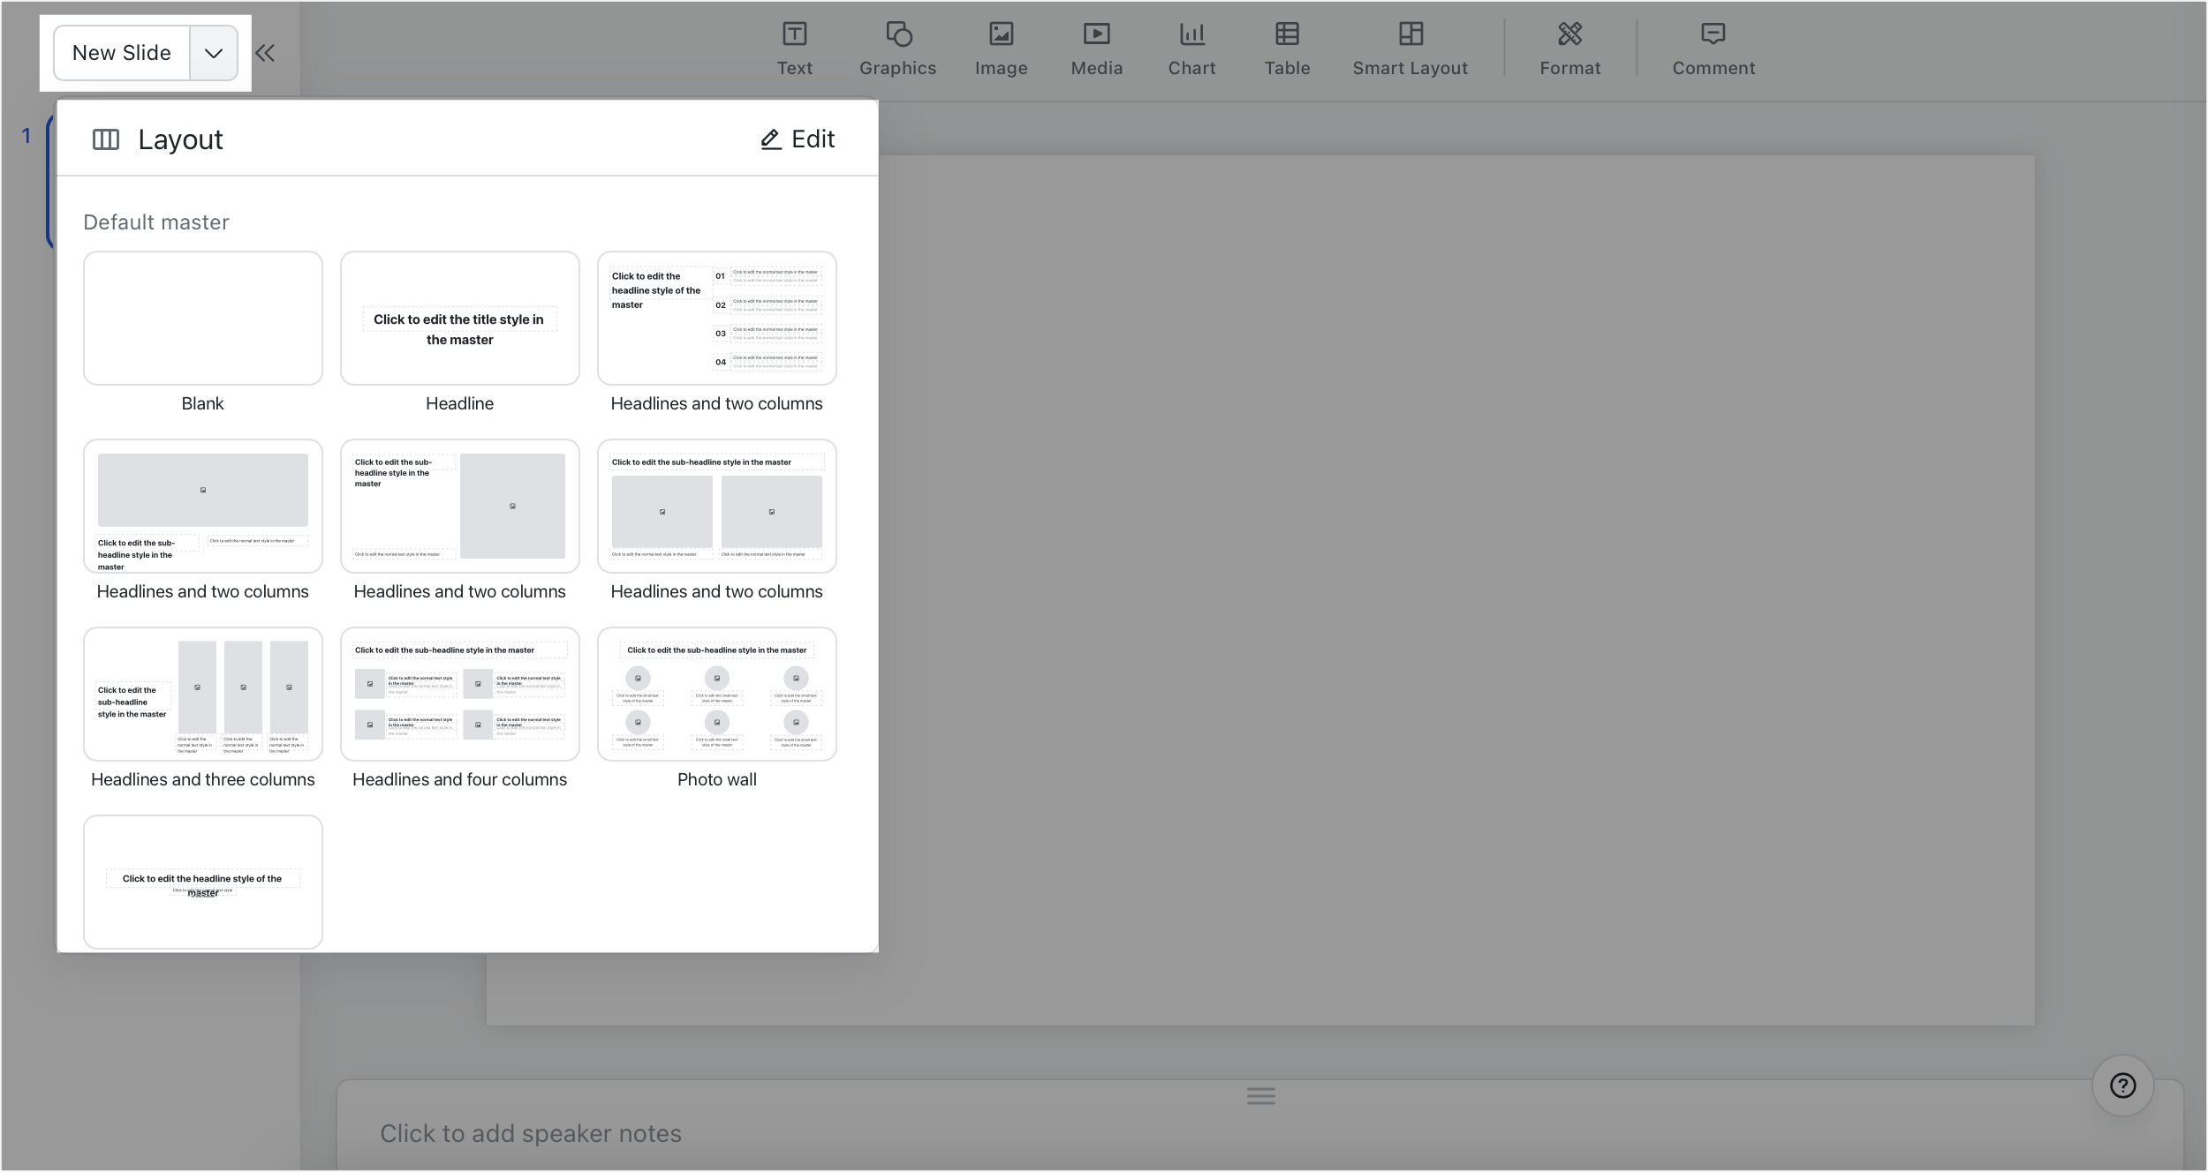Insert a text box using the Text tool
The height and width of the screenshot is (1172, 2208).
point(794,49)
